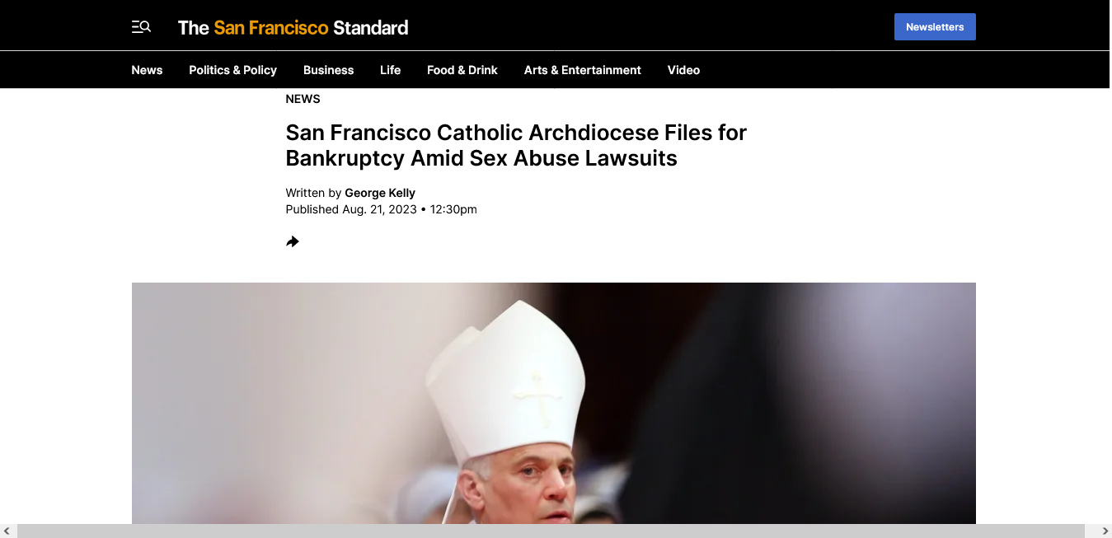The image size is (1112, 538).
Task: Click The San Francisco Standard logo
Action: (x=293, y=27)
